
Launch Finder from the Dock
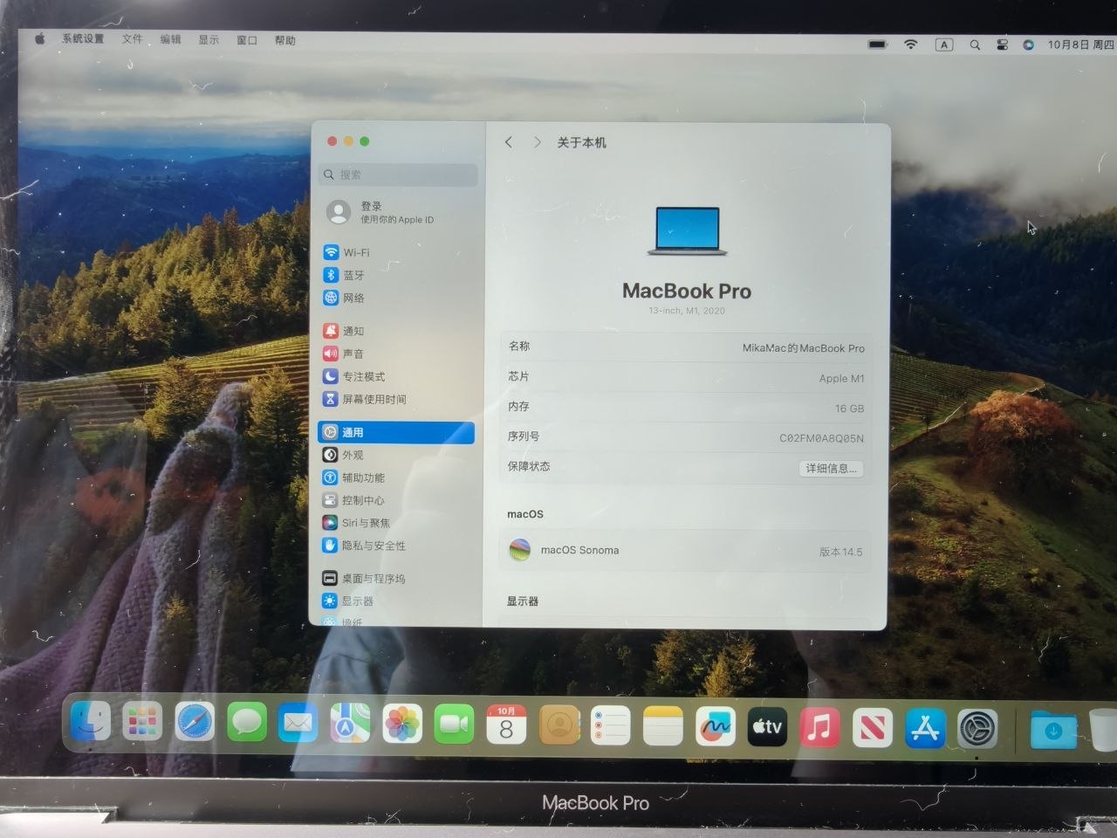[91, 722]
